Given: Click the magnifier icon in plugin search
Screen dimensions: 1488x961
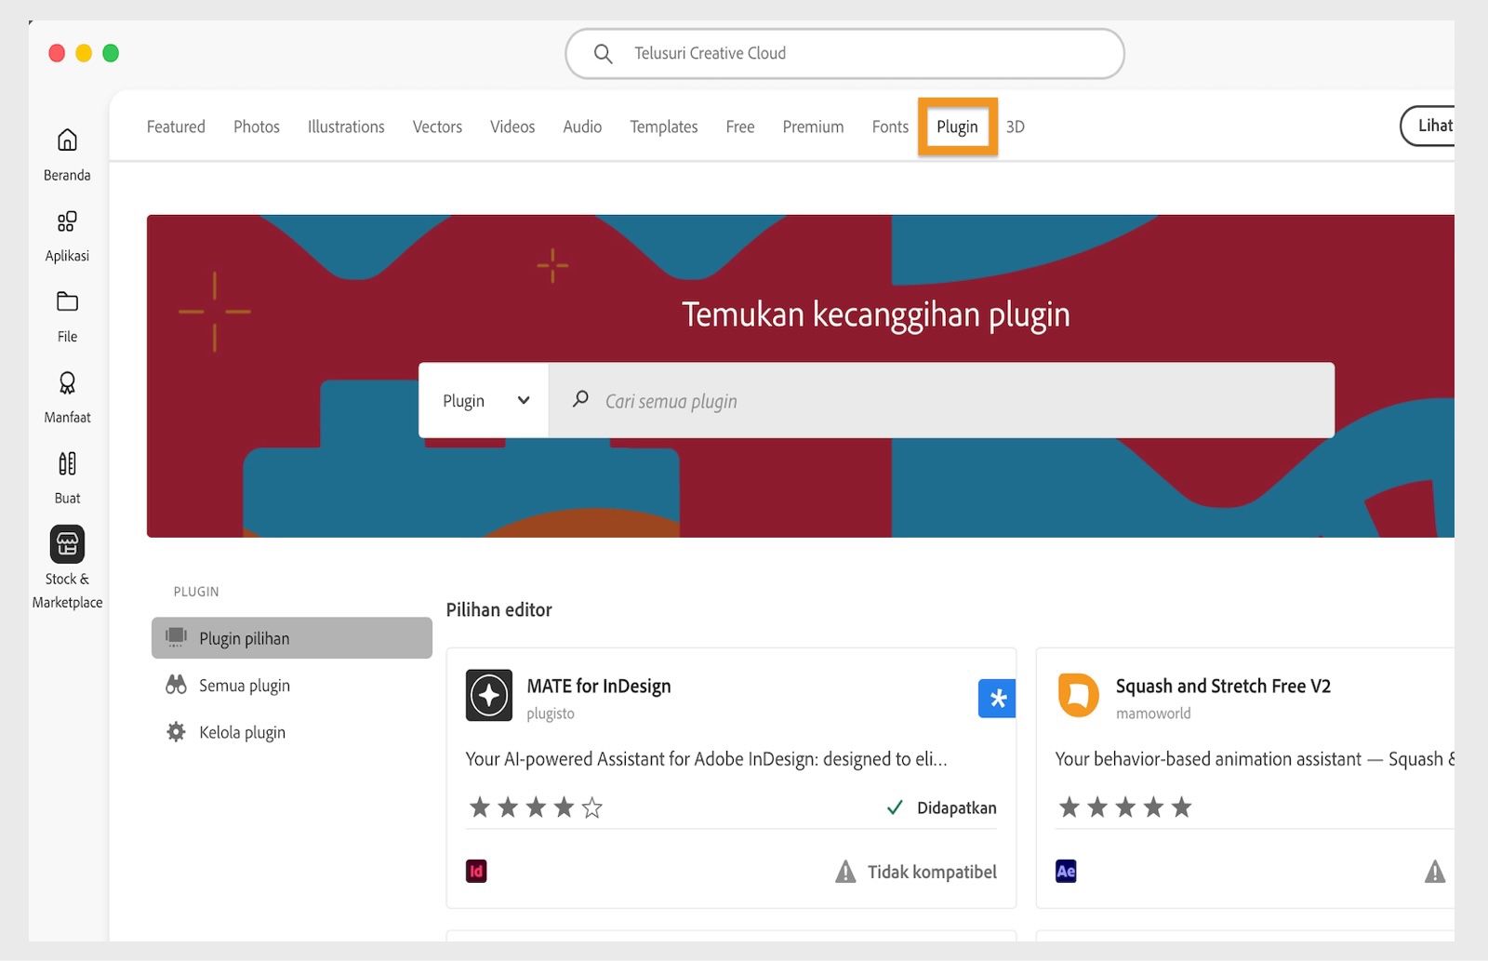Looking at the screenshot, I should (x=580, y=399).
